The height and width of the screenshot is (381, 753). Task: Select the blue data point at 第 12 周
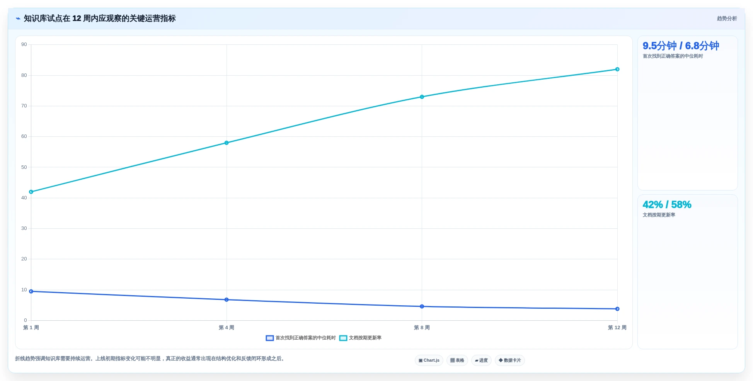[617, 309]
